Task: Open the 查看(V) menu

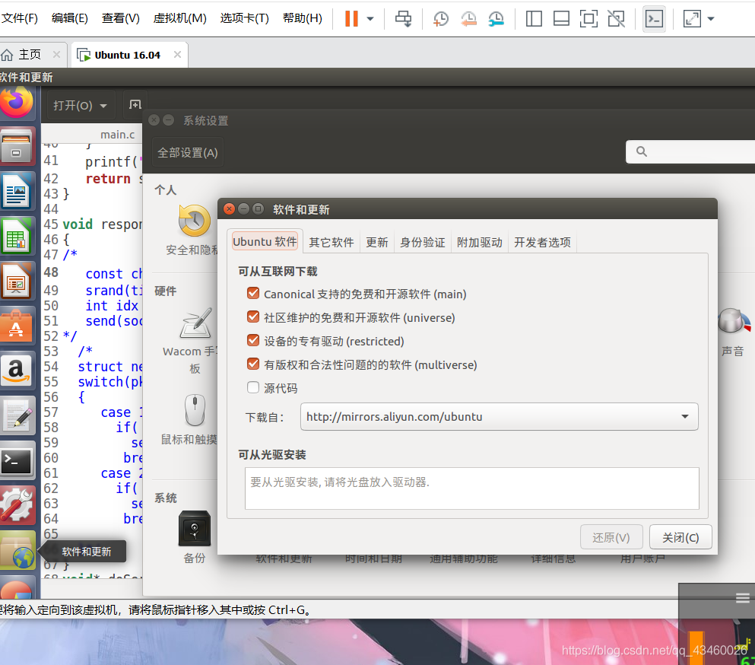Action: pos(120,18)
